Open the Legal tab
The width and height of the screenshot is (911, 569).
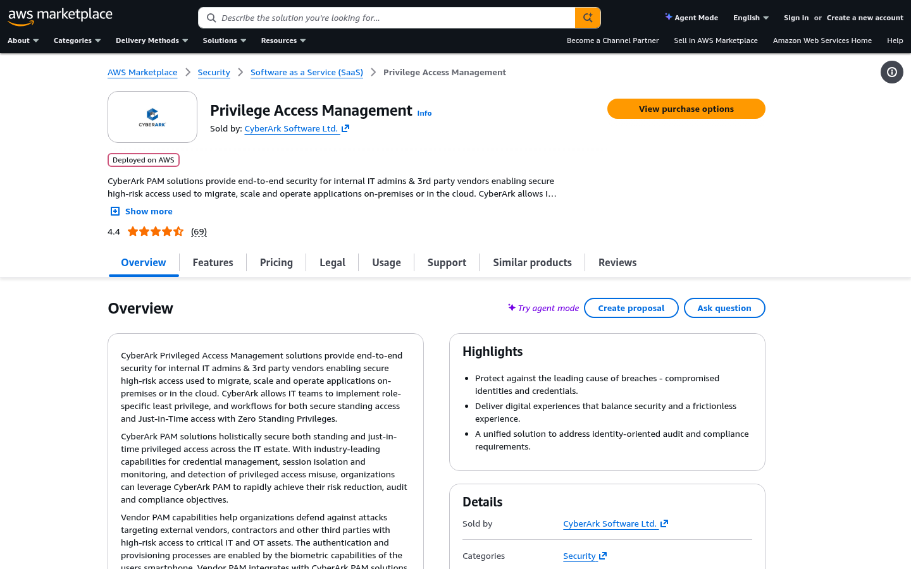(332, 262)
